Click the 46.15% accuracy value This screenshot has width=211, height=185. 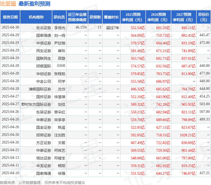coord(81,27)
